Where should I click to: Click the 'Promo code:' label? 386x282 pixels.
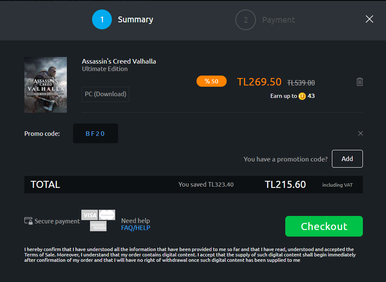point(42,134)
